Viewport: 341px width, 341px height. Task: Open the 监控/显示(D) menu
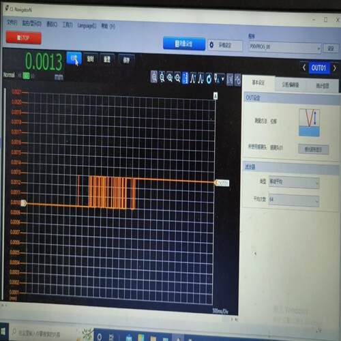tap(32, 23)
